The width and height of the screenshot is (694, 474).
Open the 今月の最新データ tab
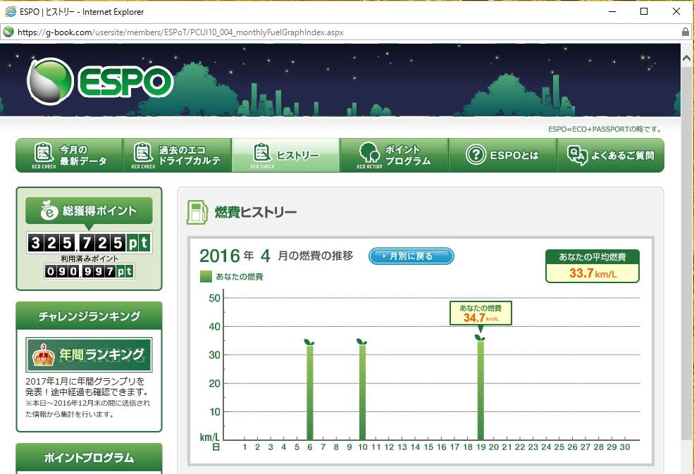pos(70,156)
